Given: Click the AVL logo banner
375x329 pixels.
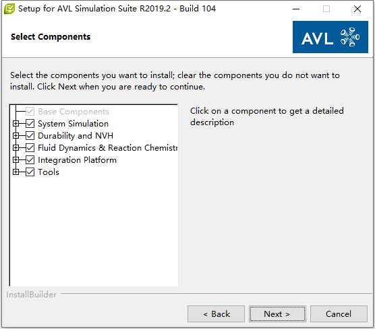Looking at the screenshot, I should pos(330,37).
